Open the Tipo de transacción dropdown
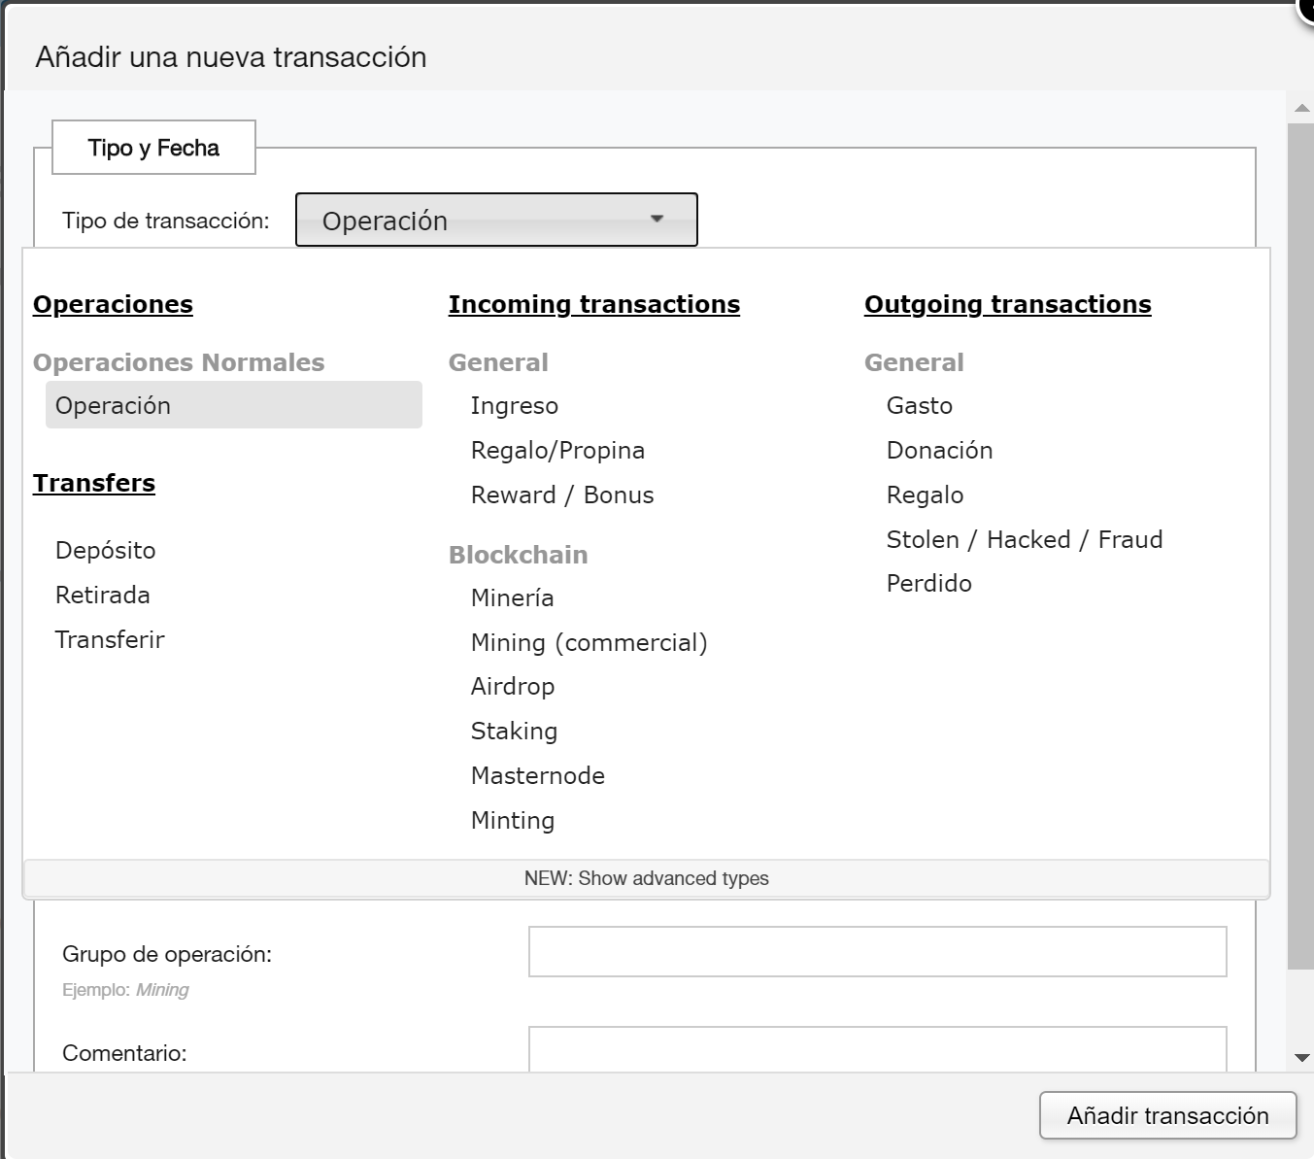Viewport: 1314px width, 1159px height. pyautogui.click(x=496, y=221)
